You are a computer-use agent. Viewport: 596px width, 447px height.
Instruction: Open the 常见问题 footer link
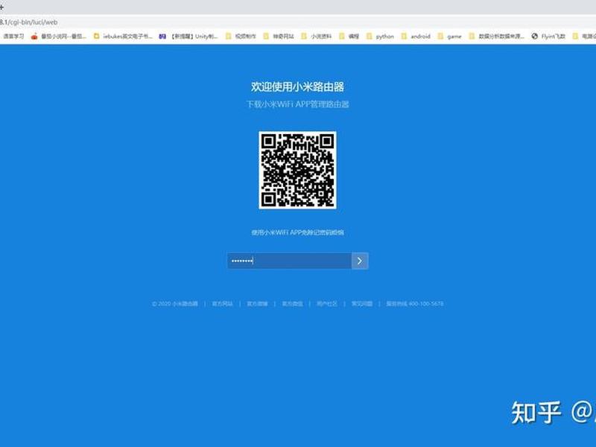pyautogui.click(x=362, y=304)
